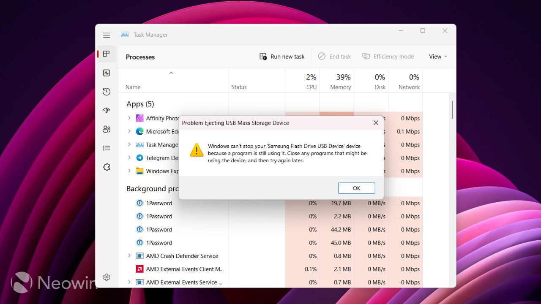Image resolution: width=541 pixels, height=304 pixels.
Task: Click the '19.7 MB' memory value
Action: coord(341,203)
